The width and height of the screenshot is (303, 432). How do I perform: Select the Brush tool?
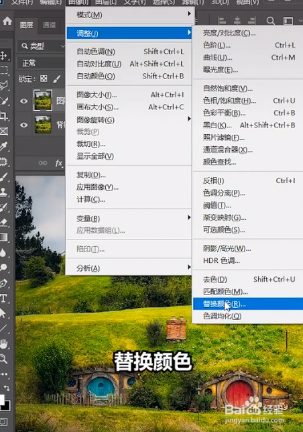click(4, 176)
